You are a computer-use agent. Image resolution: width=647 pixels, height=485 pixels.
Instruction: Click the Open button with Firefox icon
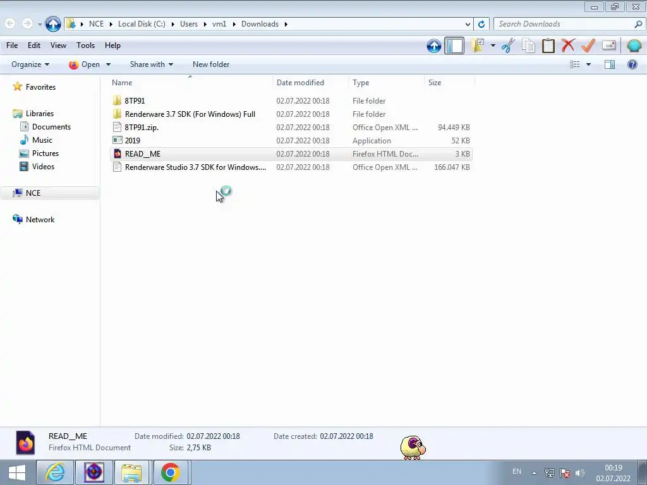click(84, 64)
